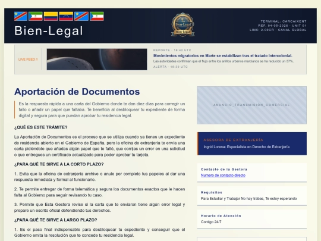Click list item '2. Te permite entregar de forma telemática'
This screenshot has width=321, height=241.
click(99, 192)
